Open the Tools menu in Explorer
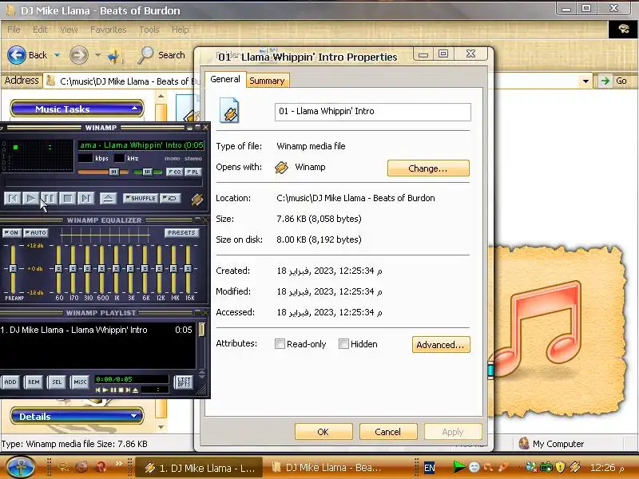This screenshot has width=639, height=479. point(149,30)
